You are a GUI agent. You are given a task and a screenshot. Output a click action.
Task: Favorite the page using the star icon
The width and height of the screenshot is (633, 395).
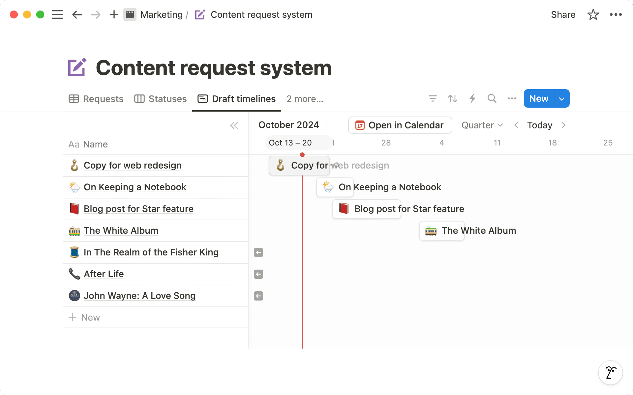[593, 14]
